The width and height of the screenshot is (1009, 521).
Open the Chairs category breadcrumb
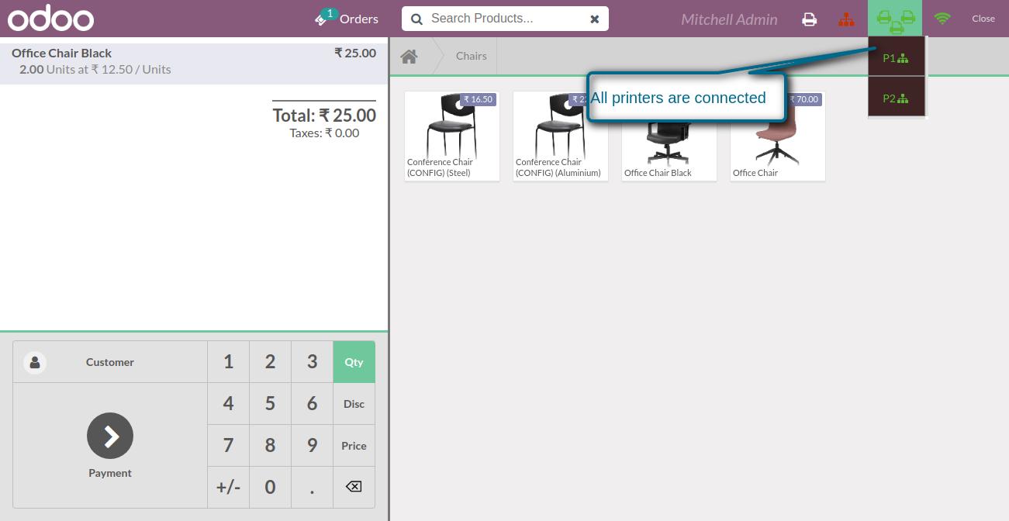[471, 57]
